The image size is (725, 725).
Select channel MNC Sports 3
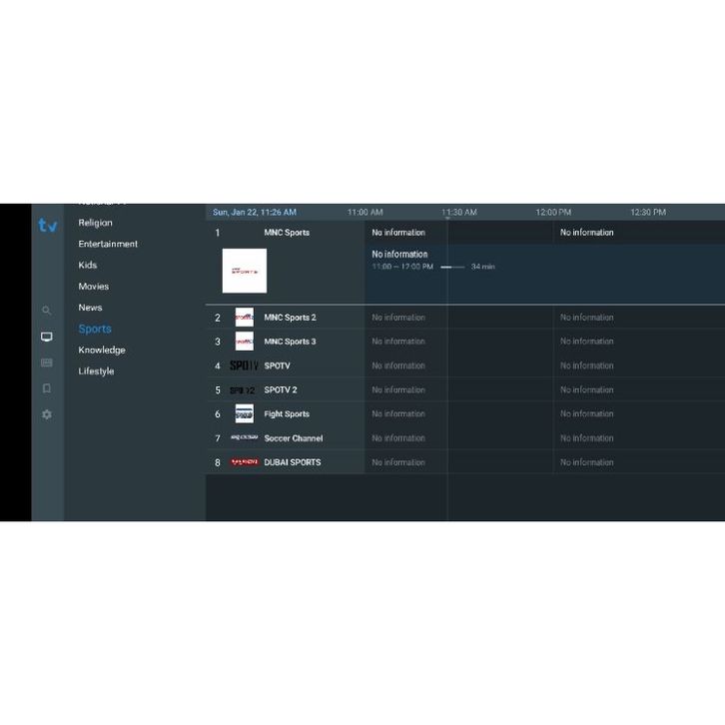[290, 342]
